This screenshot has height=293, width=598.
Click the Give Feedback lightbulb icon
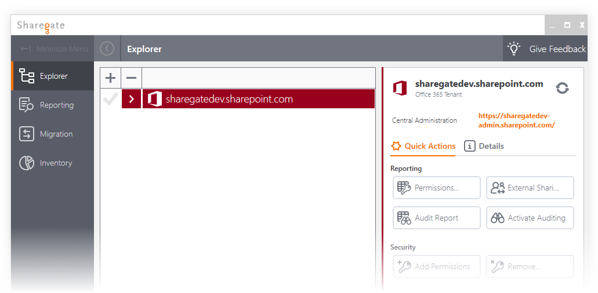(x=514, y=49)
